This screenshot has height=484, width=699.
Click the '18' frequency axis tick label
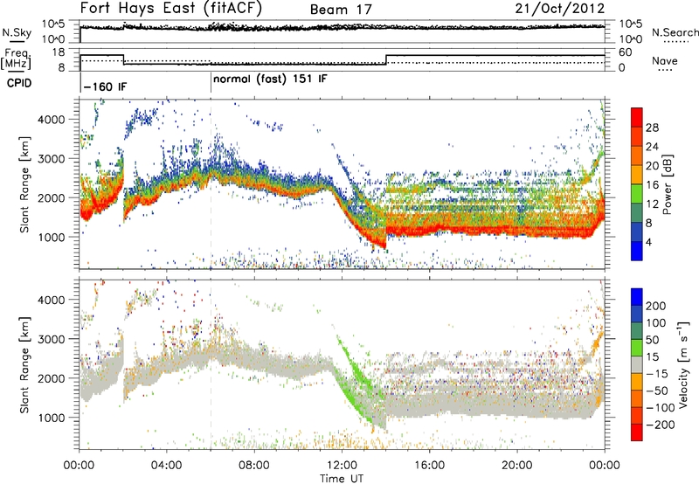(x=59, y=52)
